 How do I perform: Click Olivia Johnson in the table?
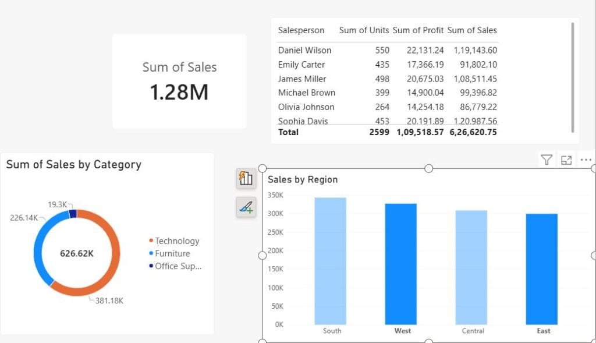pos(306,107)
